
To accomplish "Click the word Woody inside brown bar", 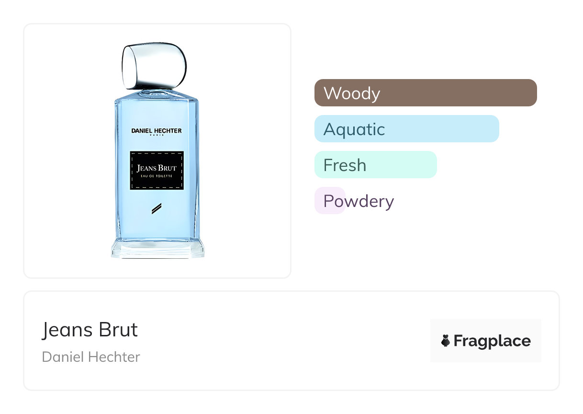I will click(x=352, y=93).
